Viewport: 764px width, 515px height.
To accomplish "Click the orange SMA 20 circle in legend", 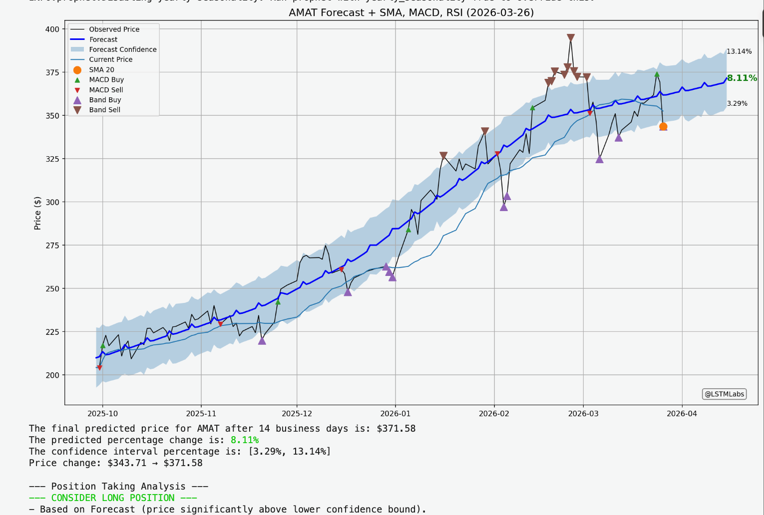I will coord(77,70).
